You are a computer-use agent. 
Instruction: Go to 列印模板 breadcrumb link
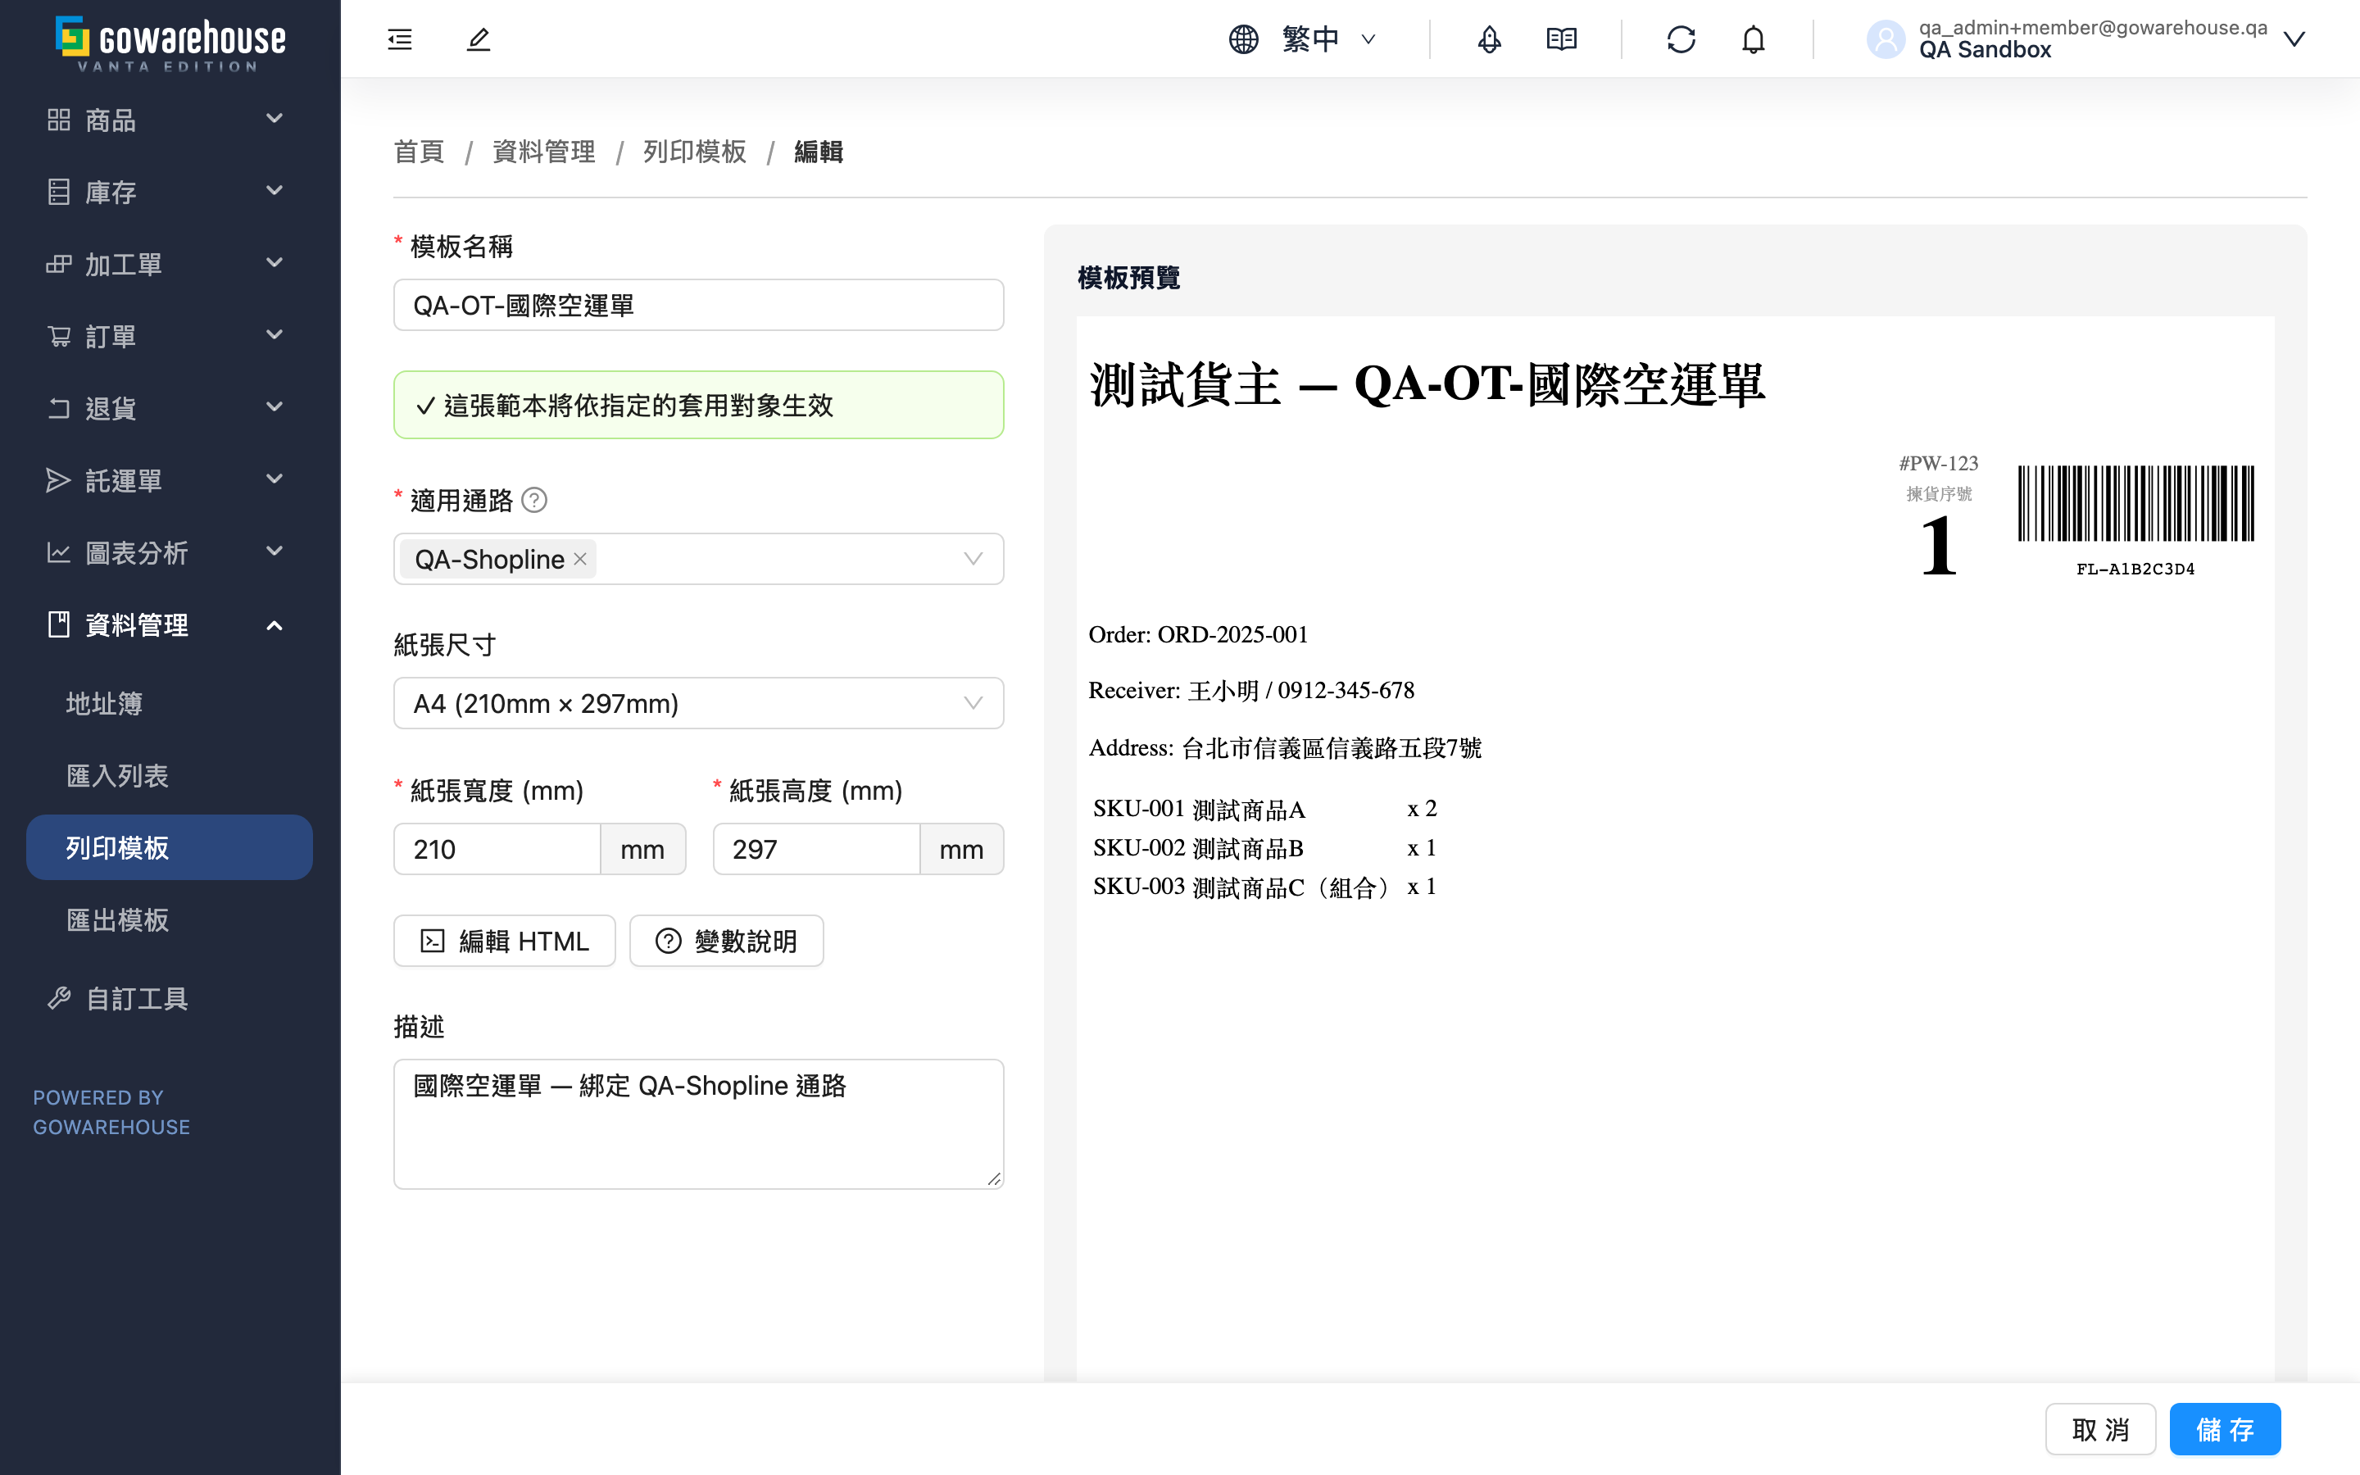pos(694,152)
